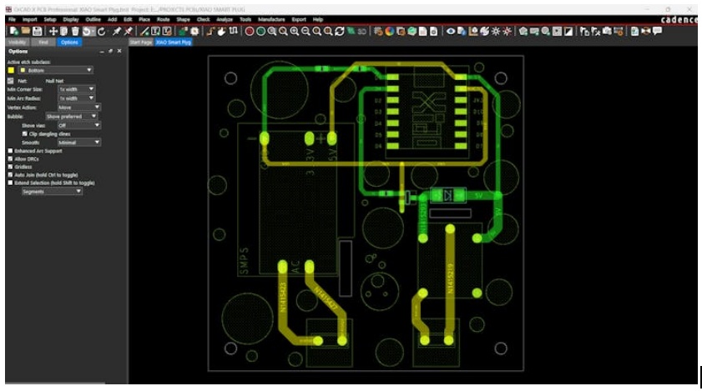Click the 3D view toolbar icon
This screenshot has height=391, width=702.
pyautogui.click(x=362, y=31)
